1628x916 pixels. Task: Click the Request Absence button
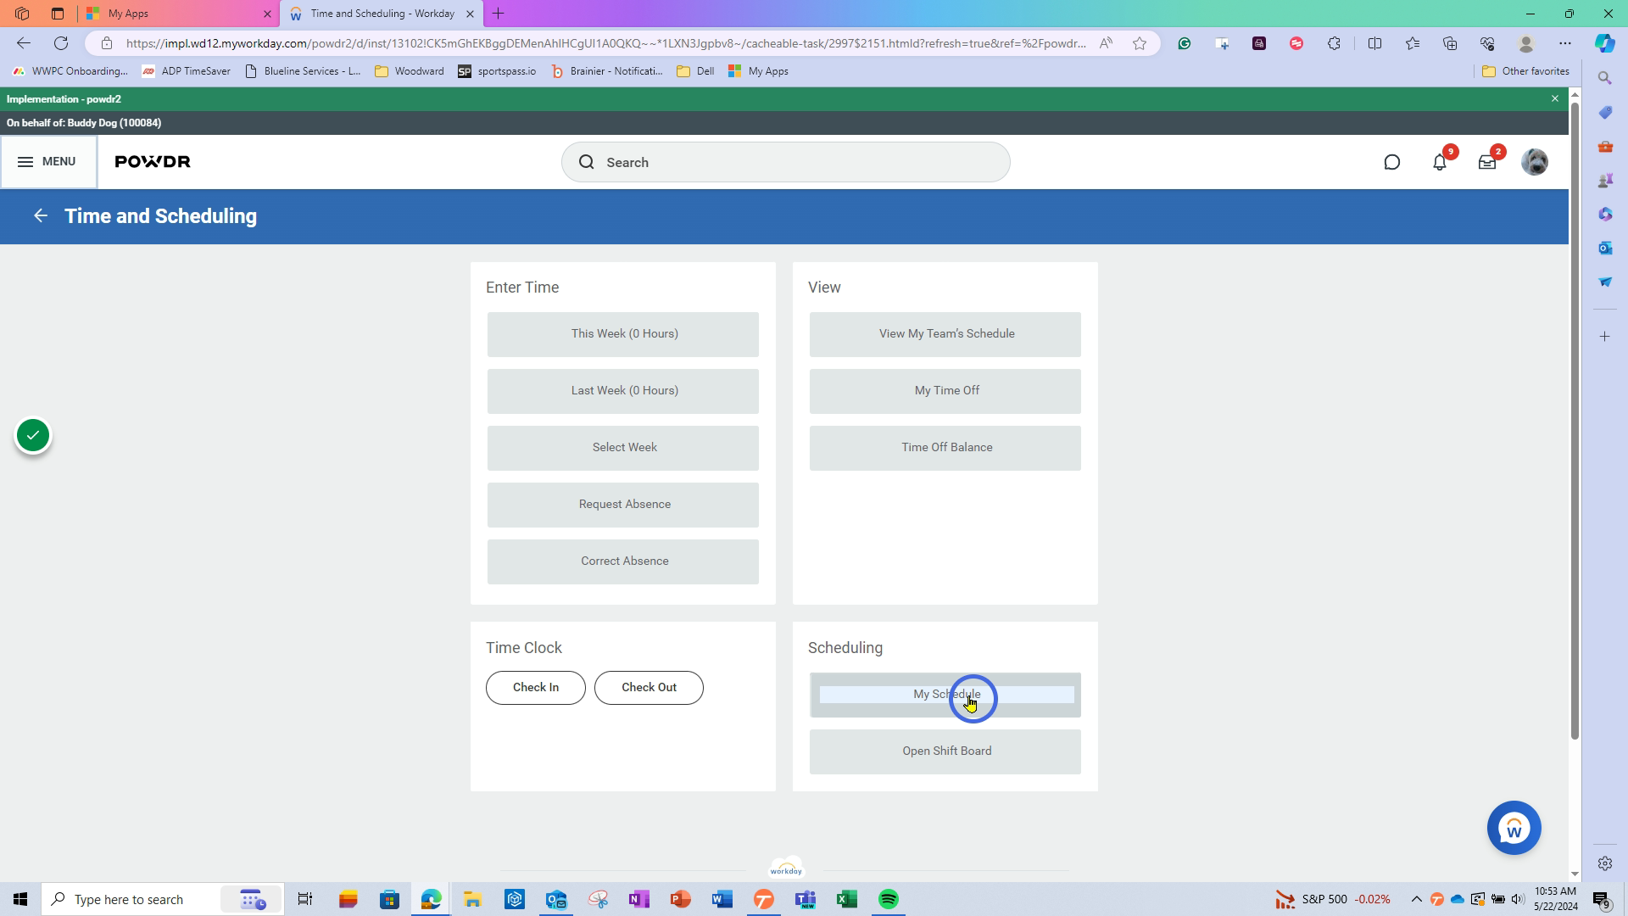click(623, 505)
